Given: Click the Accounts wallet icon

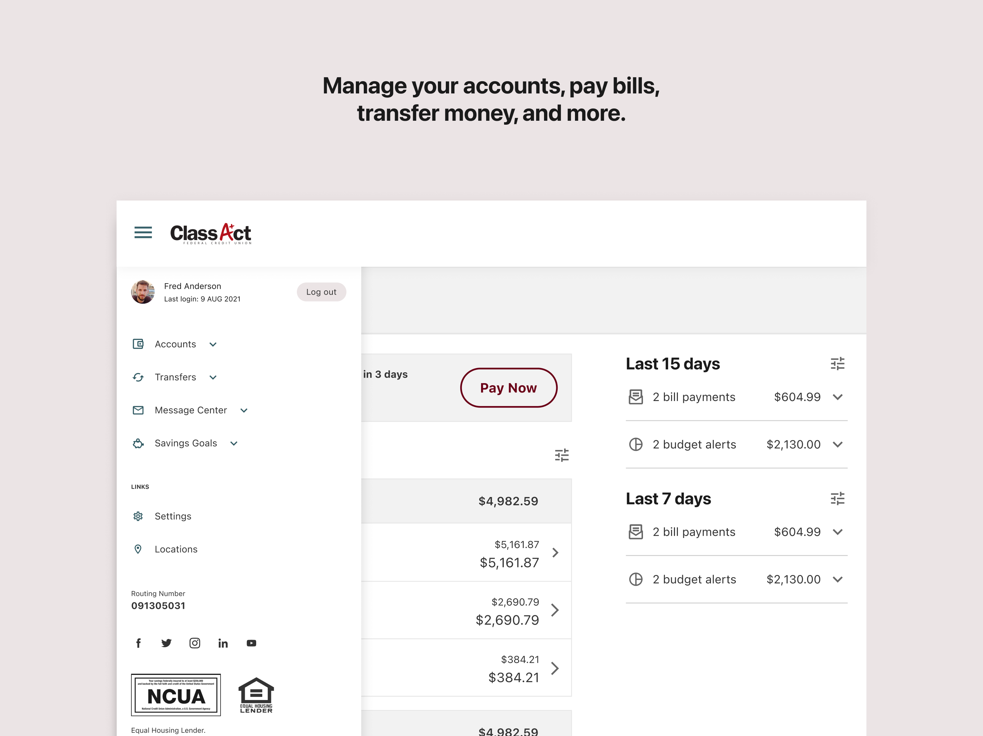Looking at the screenshot, I should point(138,344).
